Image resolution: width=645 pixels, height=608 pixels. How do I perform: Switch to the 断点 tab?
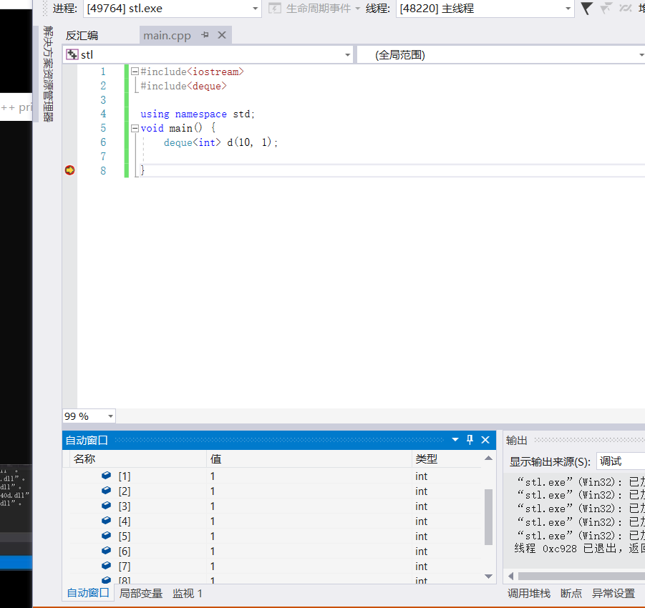tap(571, 593)
